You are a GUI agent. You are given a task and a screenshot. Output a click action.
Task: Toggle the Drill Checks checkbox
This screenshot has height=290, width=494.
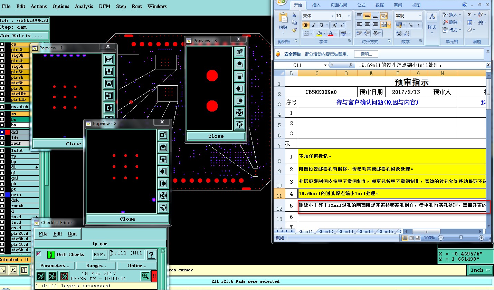click(39, 254)
